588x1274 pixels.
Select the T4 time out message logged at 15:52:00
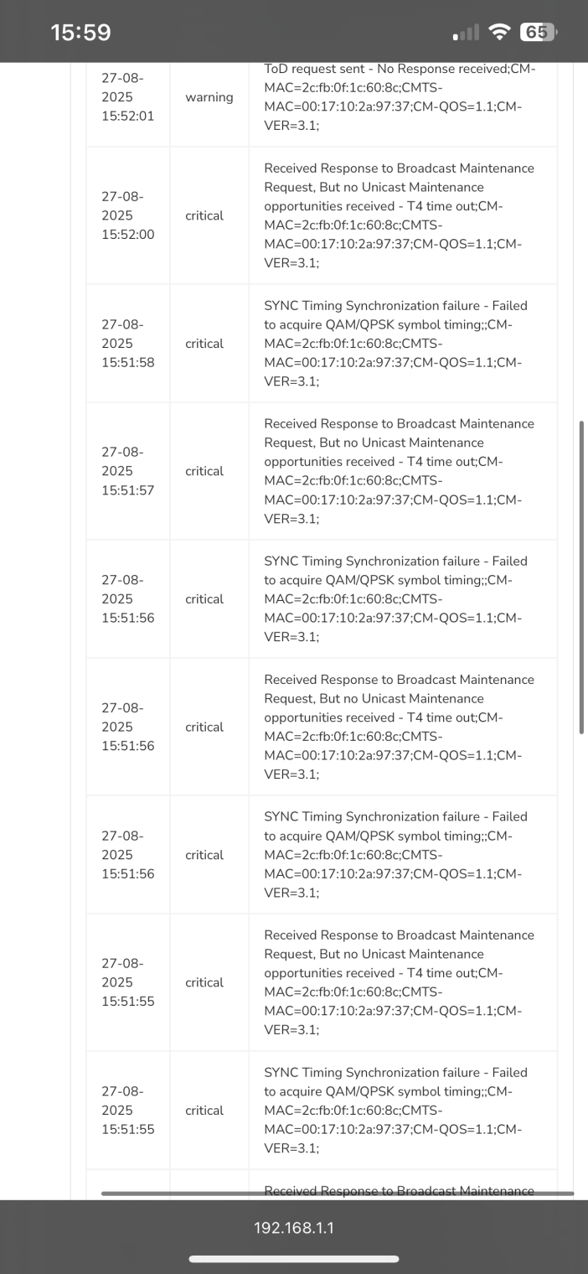click(x=400, y=215)
